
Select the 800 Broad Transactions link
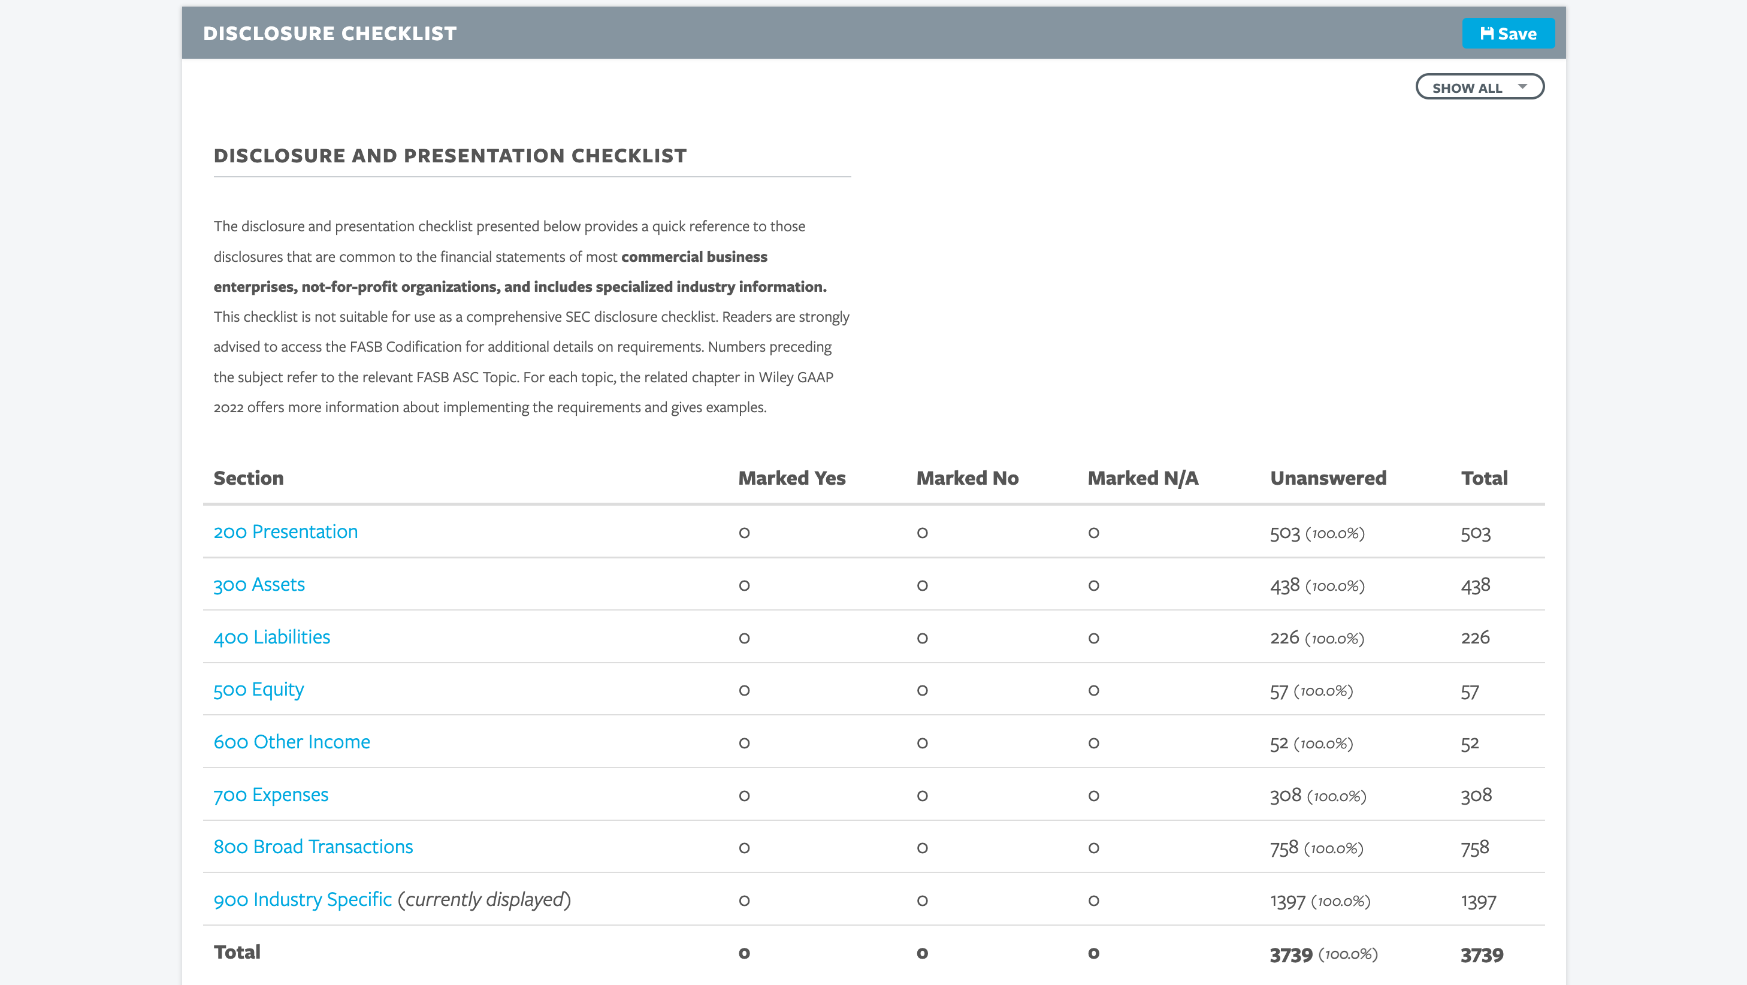313,847
